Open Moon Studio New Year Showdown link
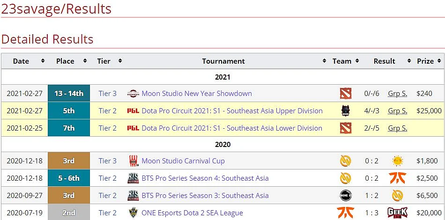This screenshot has width=445, height=220. [x=197, y=93]
